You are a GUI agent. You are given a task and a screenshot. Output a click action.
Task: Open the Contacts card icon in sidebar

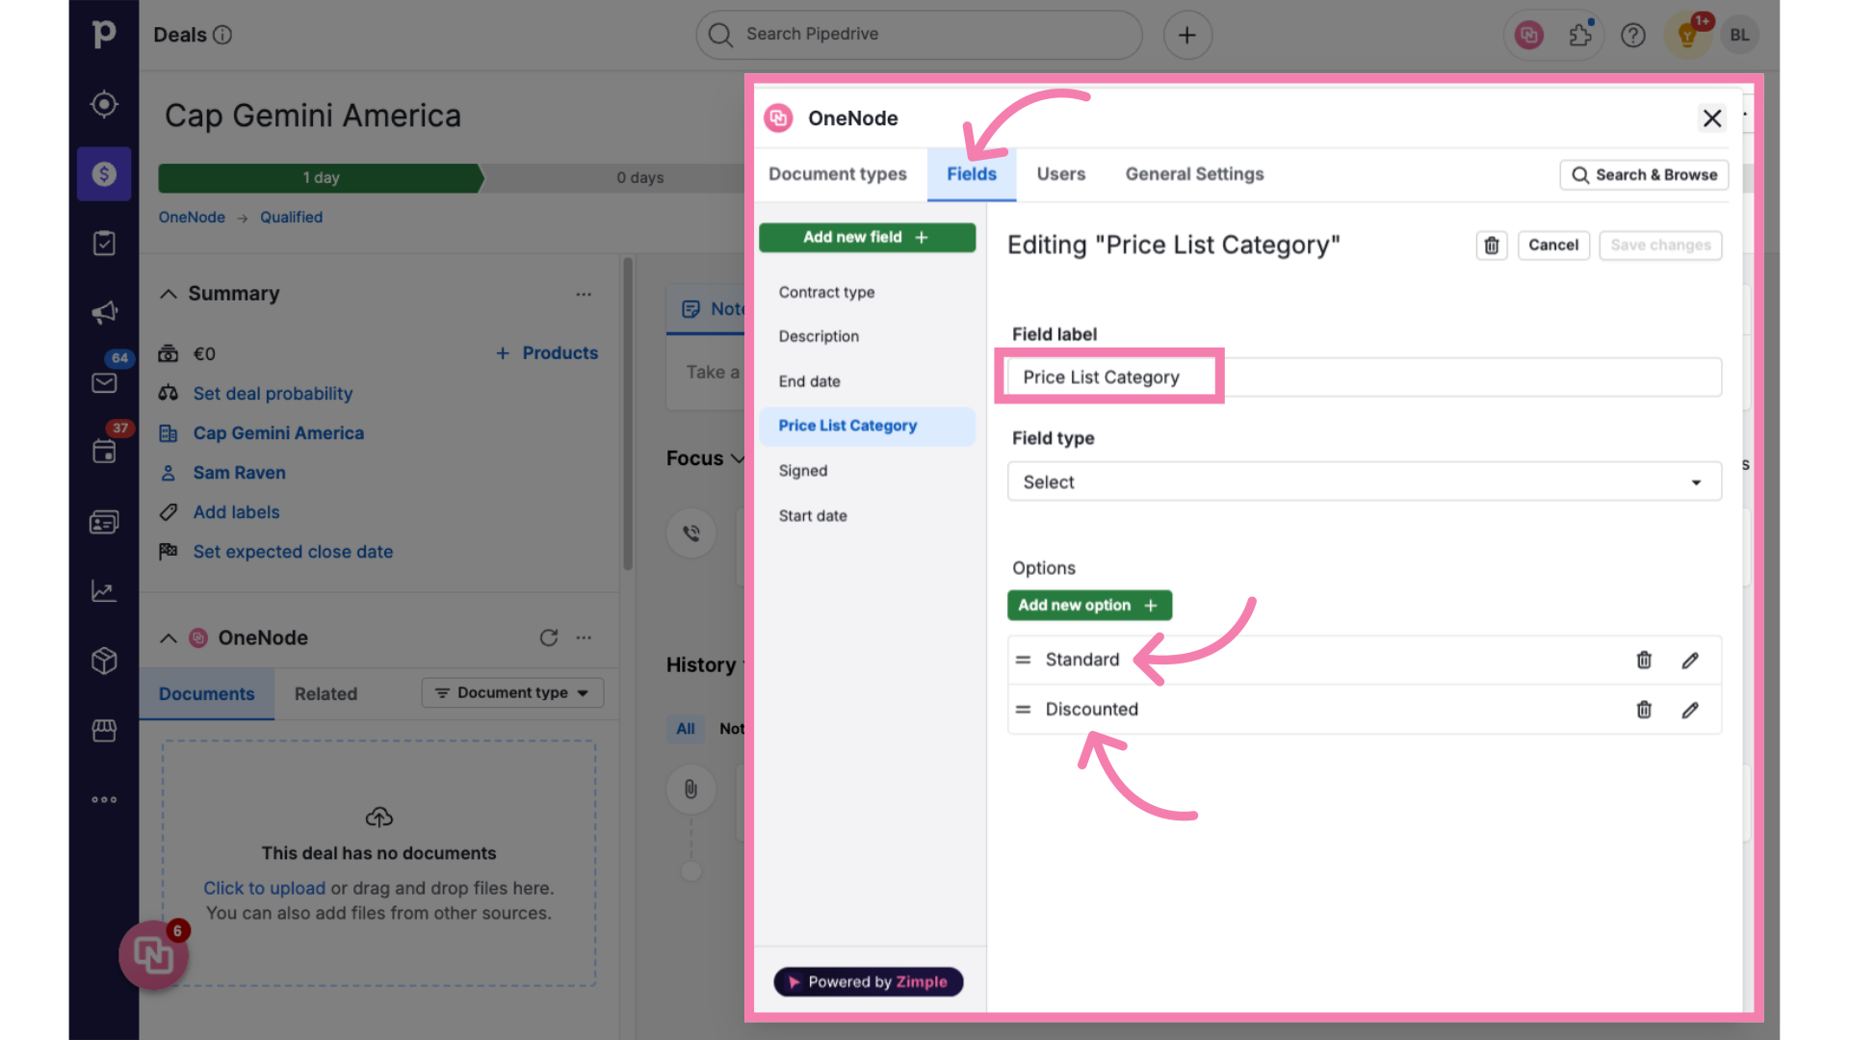pos(104,521)
